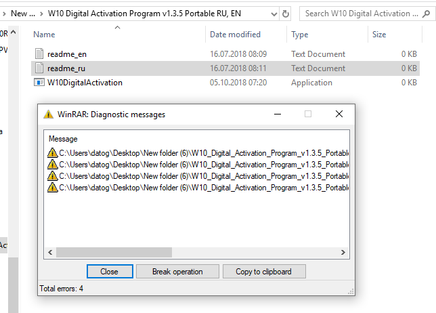Click the breadcrumb arrow after 'New ...'
Image resolution: width=436 pixels, height=313 pixels.
point(41,14)
